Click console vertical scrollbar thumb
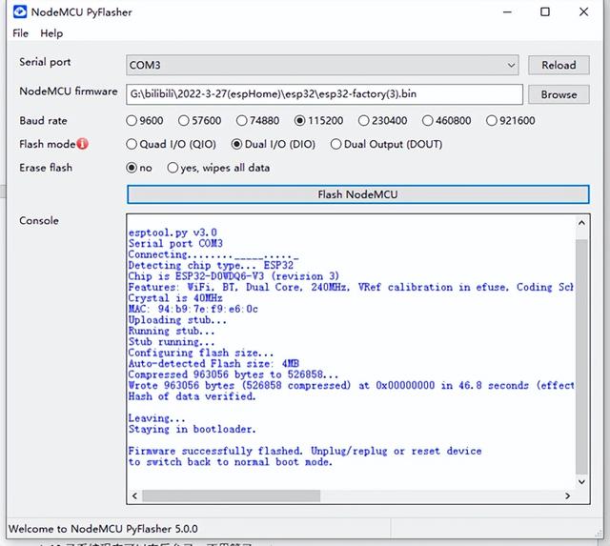Screen dimensions: 610x546 click(581, 356)
